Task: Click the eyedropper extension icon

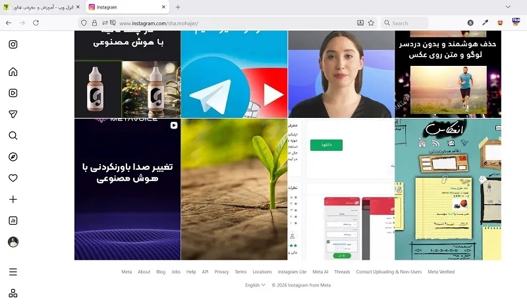Action: pos(485,22)
